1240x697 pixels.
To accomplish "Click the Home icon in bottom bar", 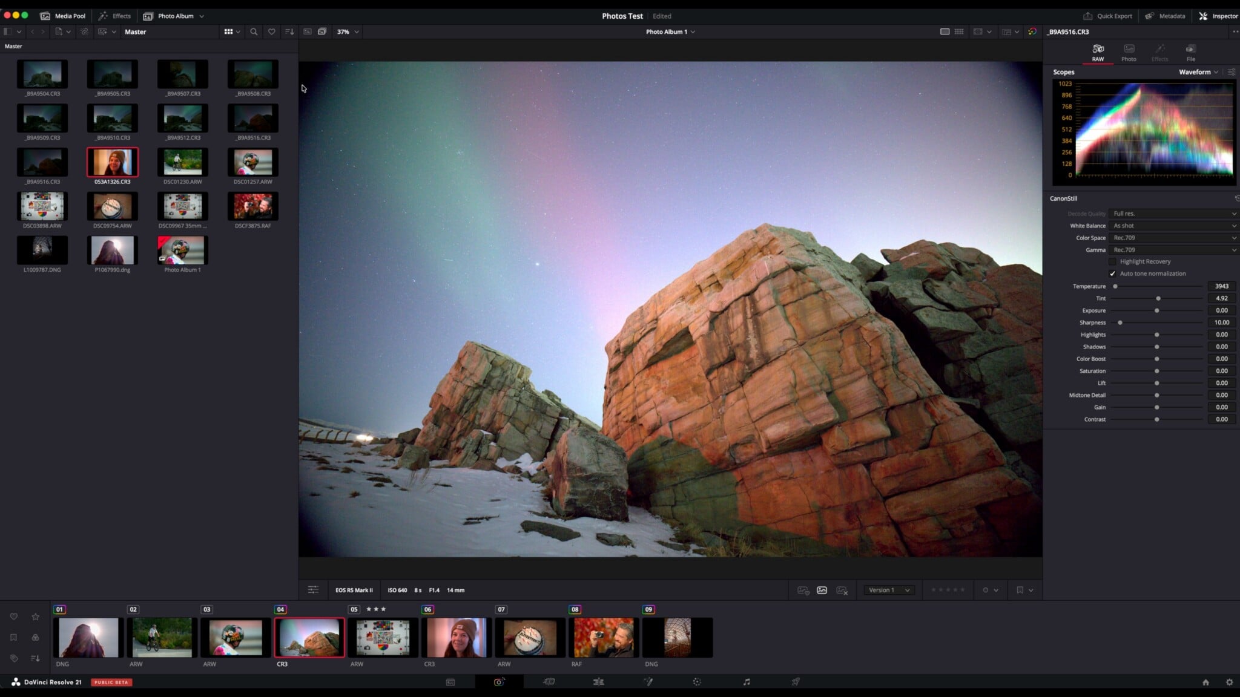I will [1205, 682].
